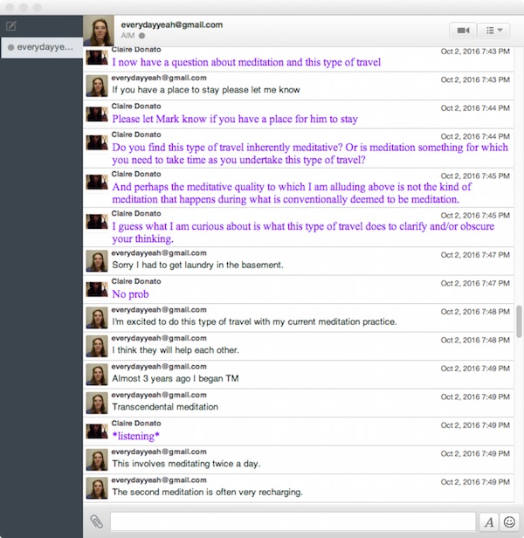524x538 pixels.
Task: Click avatar beside 'Transcendental meditation' message
Action: click(97, 403)
